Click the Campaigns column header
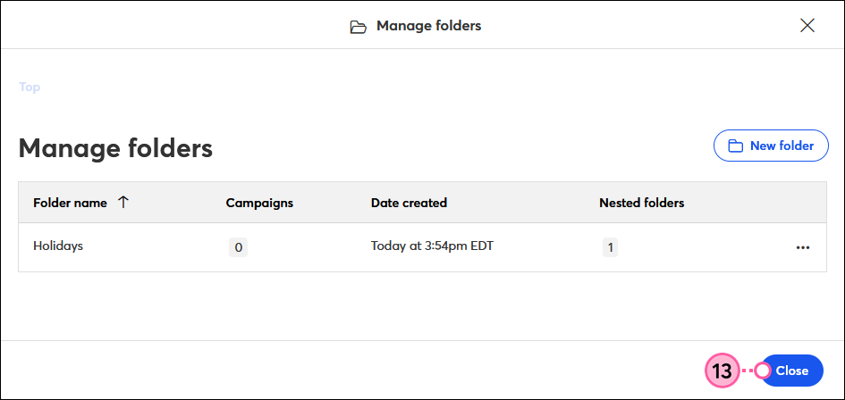 pos(259,203)
